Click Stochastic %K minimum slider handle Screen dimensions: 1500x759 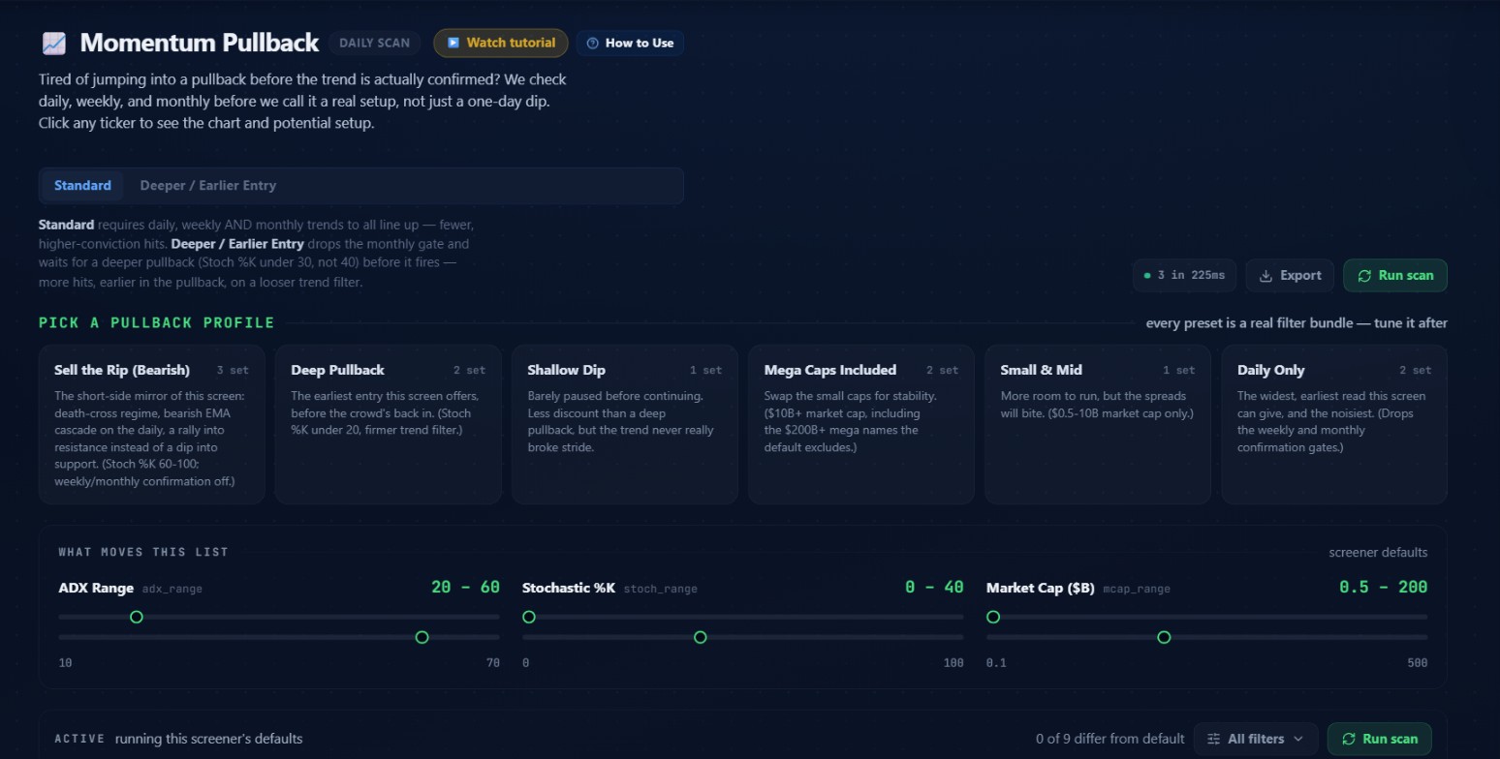click(529, 617)
